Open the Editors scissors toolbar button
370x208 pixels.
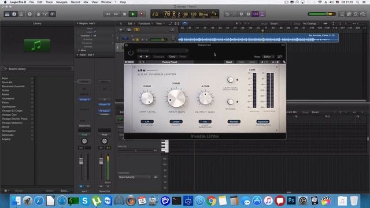coord(53,14)
